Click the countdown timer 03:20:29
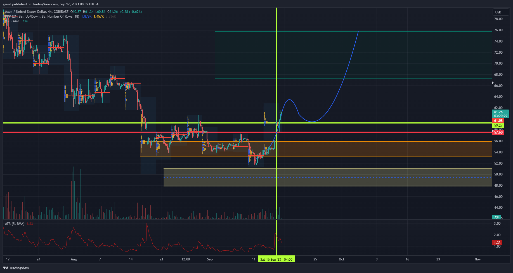513x273 pixels. click(500, 116)
